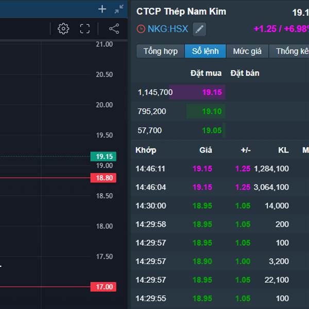Click the plus icon to add a chart

[x=102, y=9]
